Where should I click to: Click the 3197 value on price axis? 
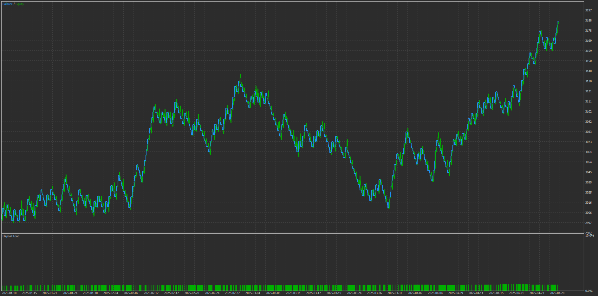pos(588,10)
